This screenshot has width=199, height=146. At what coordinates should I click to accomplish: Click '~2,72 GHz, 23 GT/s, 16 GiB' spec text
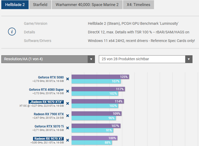(48, 93)
